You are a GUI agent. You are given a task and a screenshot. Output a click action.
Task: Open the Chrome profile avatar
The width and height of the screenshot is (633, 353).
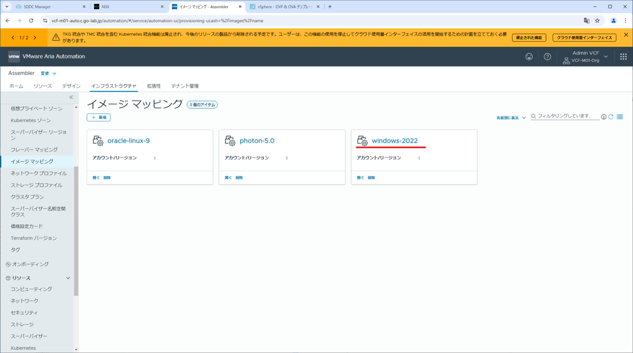(613, 21)
